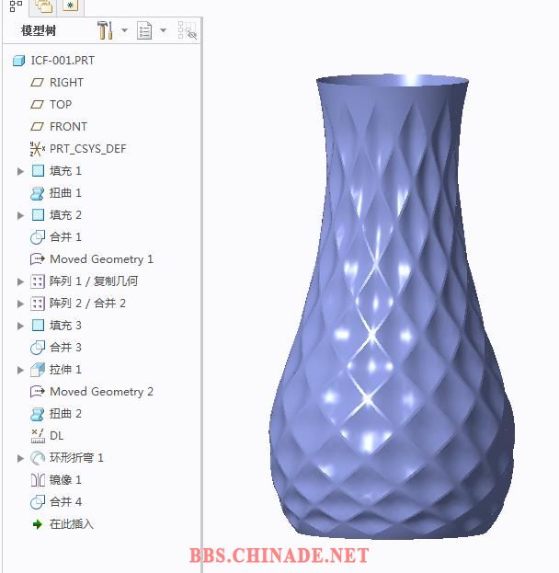Toggle the hidden items visibility icon in tree header

tap(188, 30)
